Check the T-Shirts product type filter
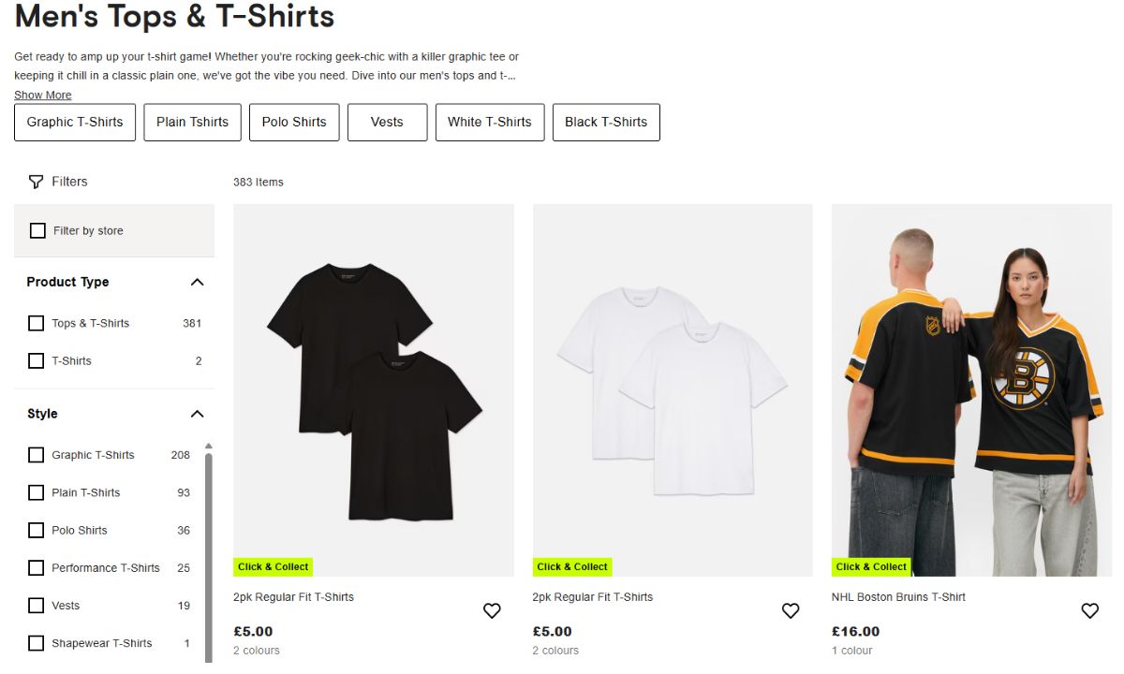 point(36,360)
